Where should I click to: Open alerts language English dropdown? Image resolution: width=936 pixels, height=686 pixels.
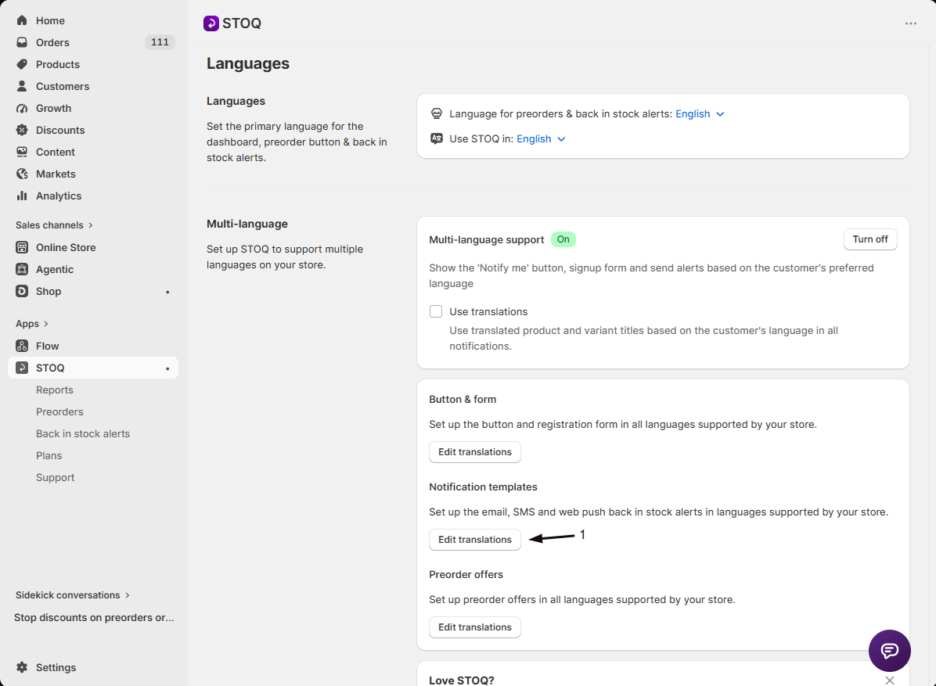point(700,114)
